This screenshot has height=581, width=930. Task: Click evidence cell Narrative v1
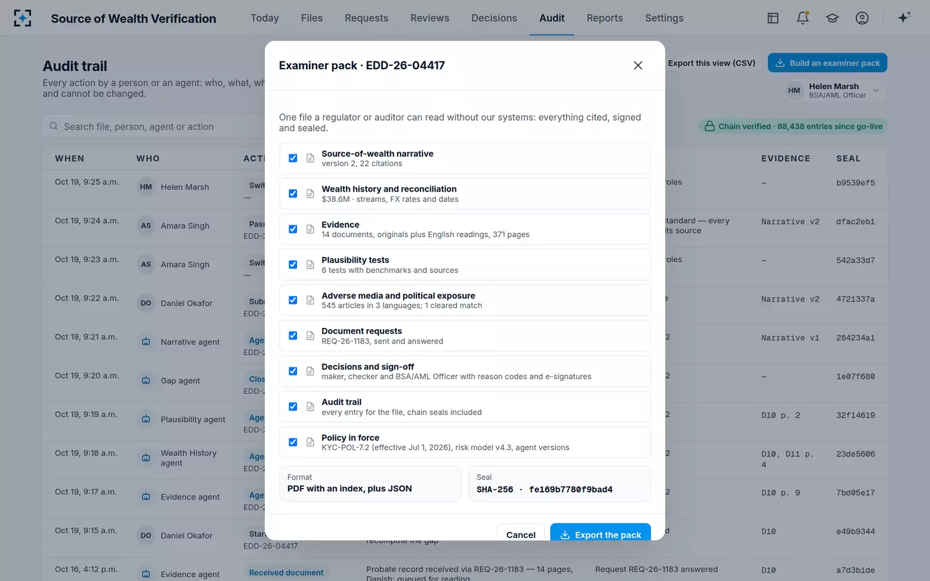pos(790,338)
